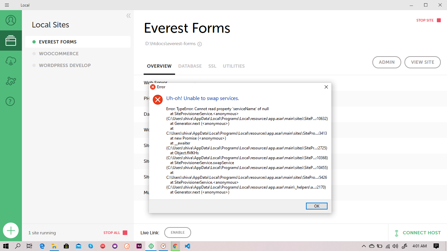Click the D:\htdocs\everest-forms path text
This screenshot has height=251, width=447.
tap(170, 44)
